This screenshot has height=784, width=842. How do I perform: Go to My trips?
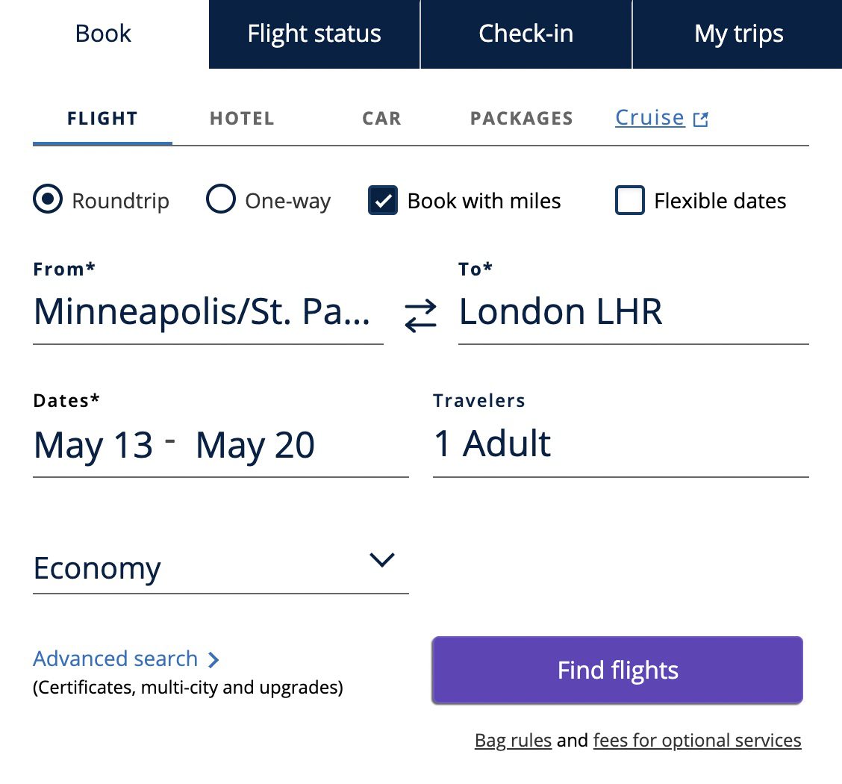tap(738, 34)
